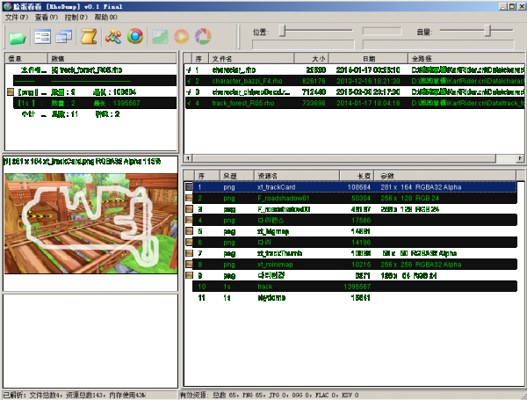Toggle the checkmark of file row 1
The width and height of the screenshot is (527, 400).
189,70
